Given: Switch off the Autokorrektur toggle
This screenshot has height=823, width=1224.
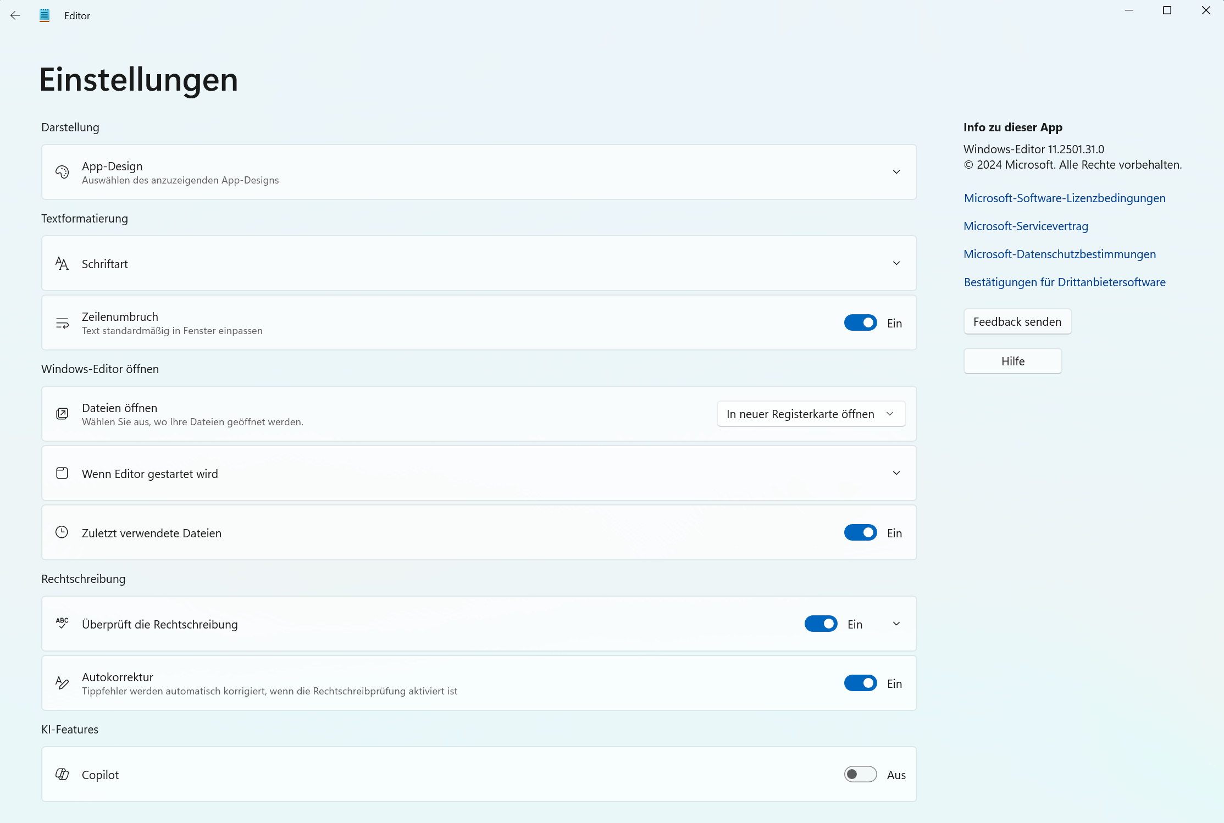Looking at the screenshot, I should pos(860,683).
